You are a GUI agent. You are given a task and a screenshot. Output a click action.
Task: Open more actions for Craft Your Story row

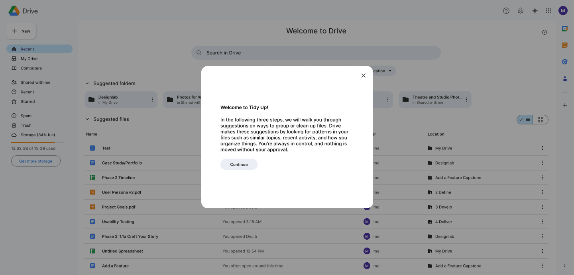[543, 236]
